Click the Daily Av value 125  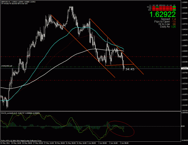coord(174,27)
